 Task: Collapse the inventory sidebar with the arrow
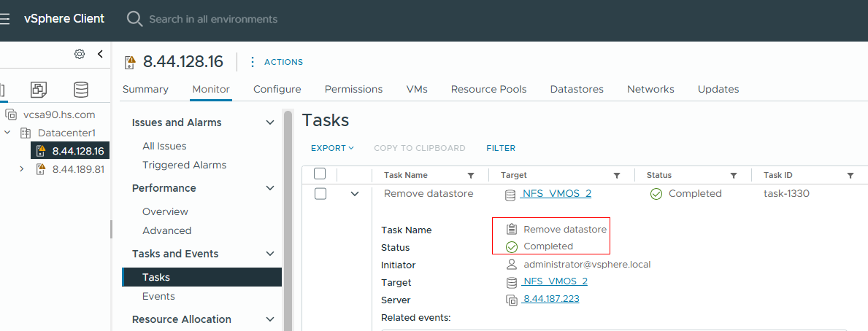coord(100,54)
